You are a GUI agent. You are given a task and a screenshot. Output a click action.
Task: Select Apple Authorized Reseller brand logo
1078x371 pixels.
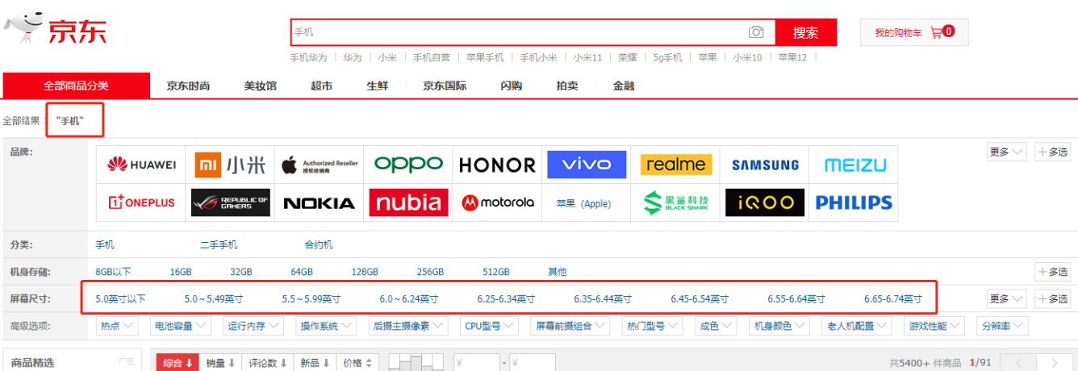point(320,165)
